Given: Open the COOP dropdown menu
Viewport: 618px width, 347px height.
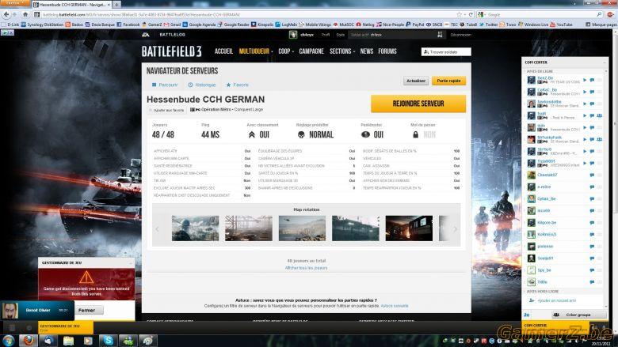Looking at the screenshot, I should (286, 51).
